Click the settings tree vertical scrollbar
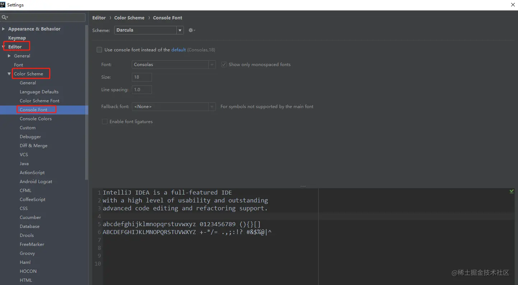Image resolution: width=518 pixels, height=285 pixels. [x=87, y=102]
